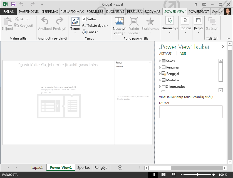This screenshot has width=233, height=178.
Task: Click the LAUKAI fields drop box
Action: pos(191,112)
